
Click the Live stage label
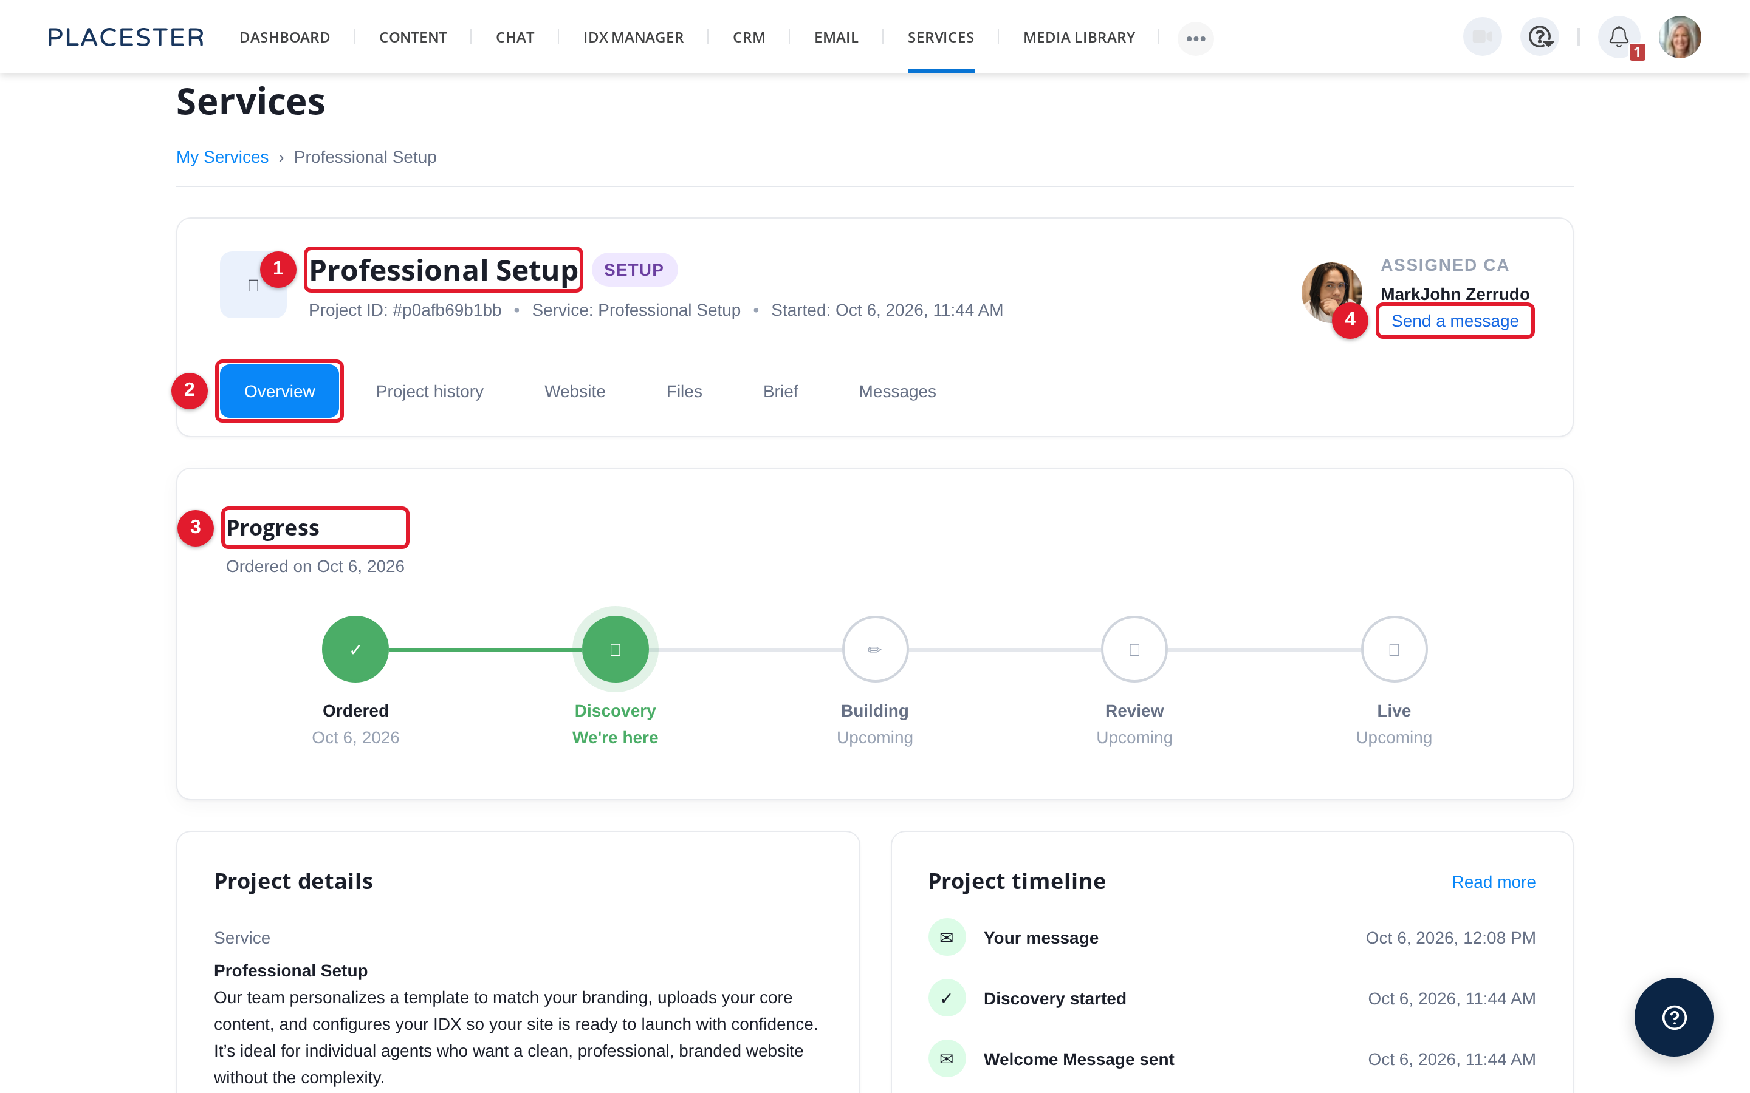pyautogui.click(x=1394, y=710)
